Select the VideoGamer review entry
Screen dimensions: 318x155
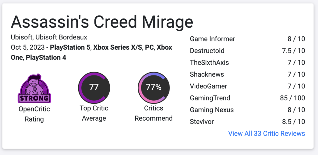pyautogui.click(x=208, y=86)
